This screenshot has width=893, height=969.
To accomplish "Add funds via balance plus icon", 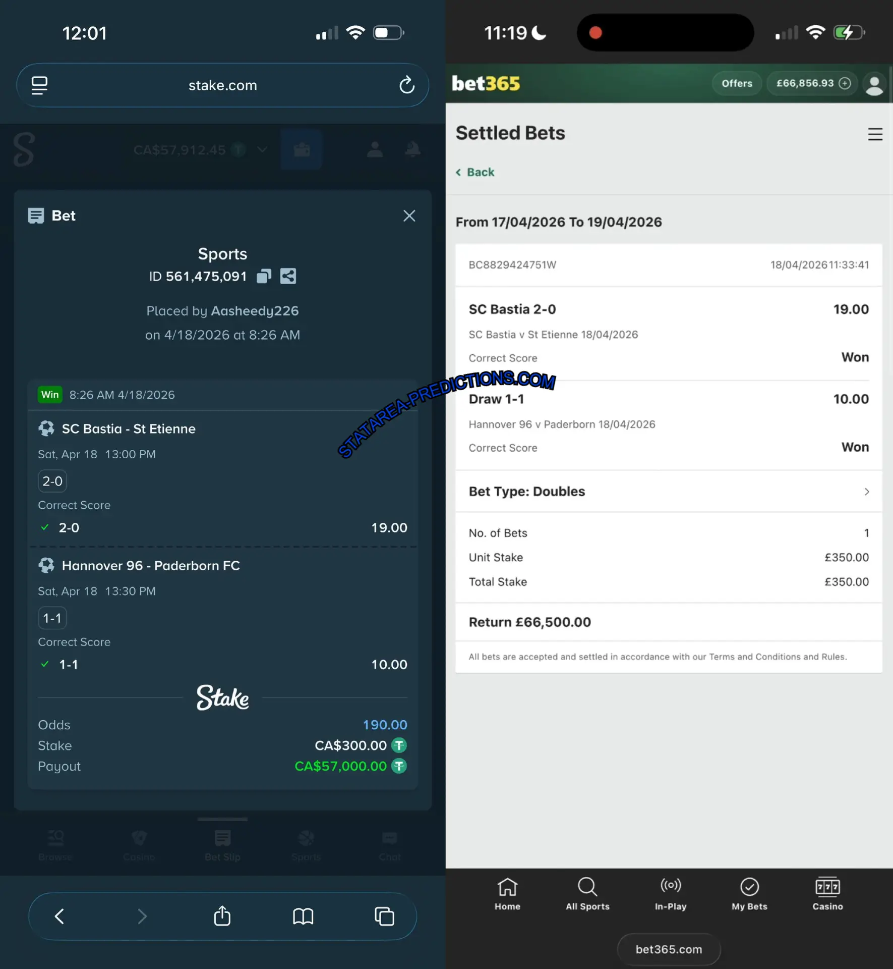I will (x=845, y=83).
